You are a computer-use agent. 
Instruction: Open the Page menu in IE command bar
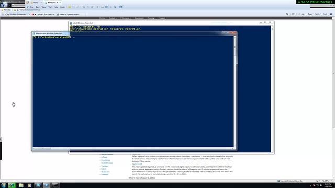pyautogui.click(x=310, y=14)
